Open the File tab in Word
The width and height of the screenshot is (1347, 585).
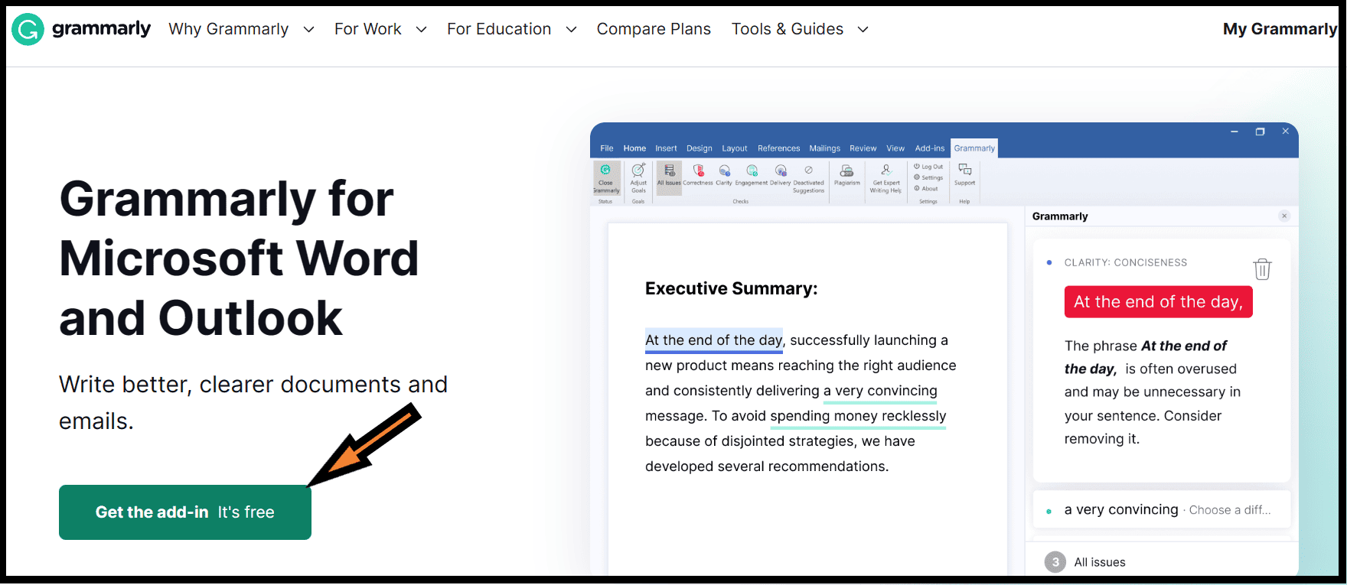coord(607,148)
